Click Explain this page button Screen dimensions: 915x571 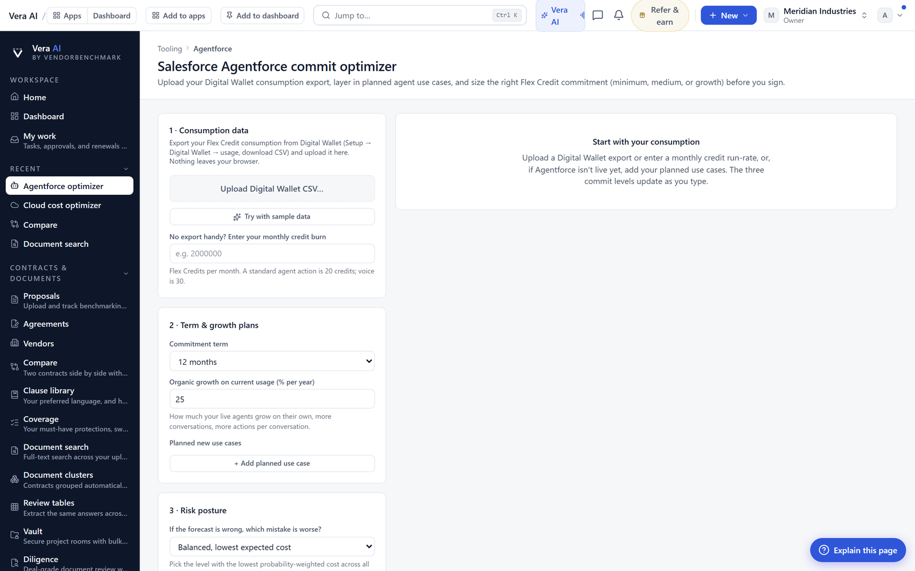pyautogui.click(x=858, y=550)
